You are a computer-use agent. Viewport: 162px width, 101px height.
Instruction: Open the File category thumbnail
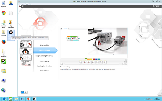tap(26, 57)
